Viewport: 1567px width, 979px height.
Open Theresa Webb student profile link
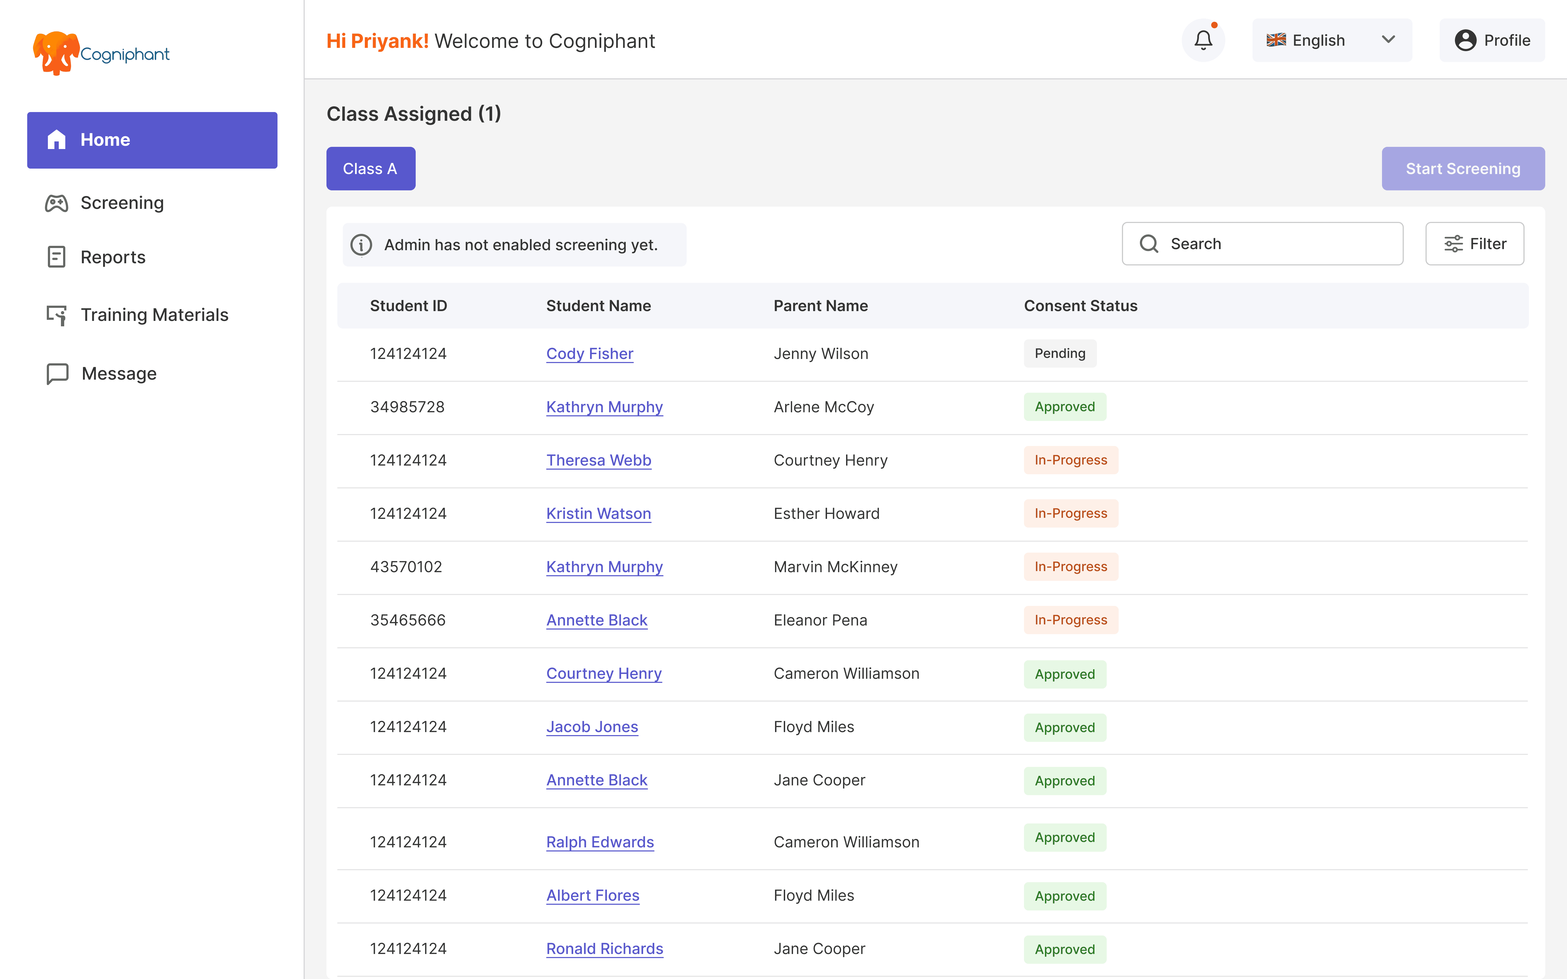pos(598,460)
